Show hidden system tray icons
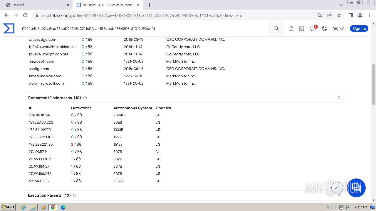Screen dimensions: 376x211 click(x=328, y=207)
